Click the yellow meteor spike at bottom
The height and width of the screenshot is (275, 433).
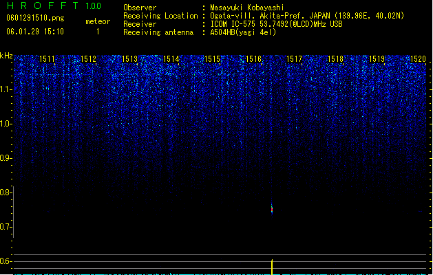click(x=272, y=267)
